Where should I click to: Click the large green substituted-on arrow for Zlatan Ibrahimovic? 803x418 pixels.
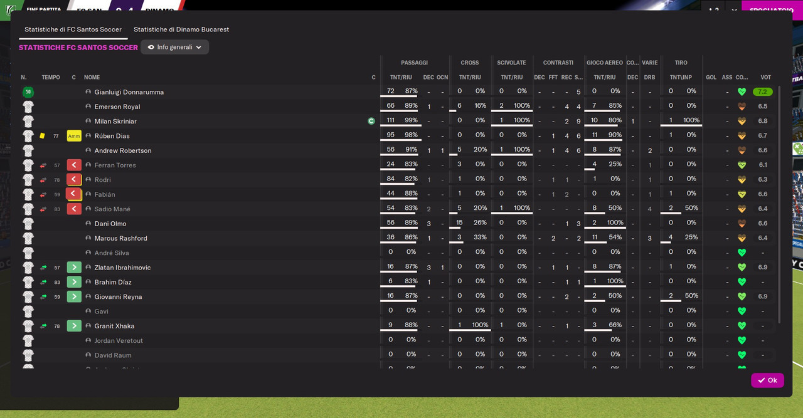pyautogui.click(x=74, y=268)
